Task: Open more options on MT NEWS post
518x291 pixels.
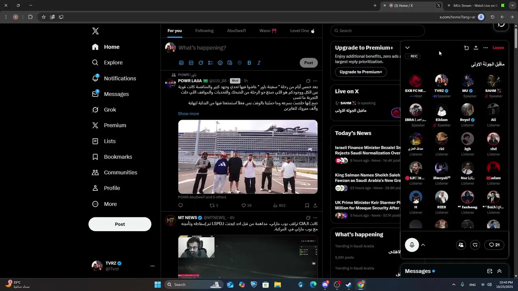Action: click(315, 218)
